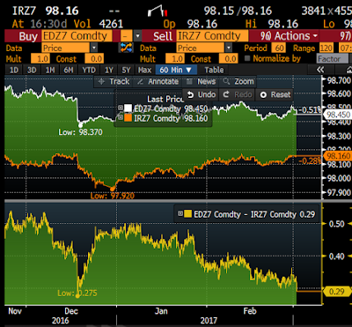The width and height of the screenshot is (352, 327).
Task: Click the Dec label on the time axis
Action: pyautogui.click(x=72, y=311)
